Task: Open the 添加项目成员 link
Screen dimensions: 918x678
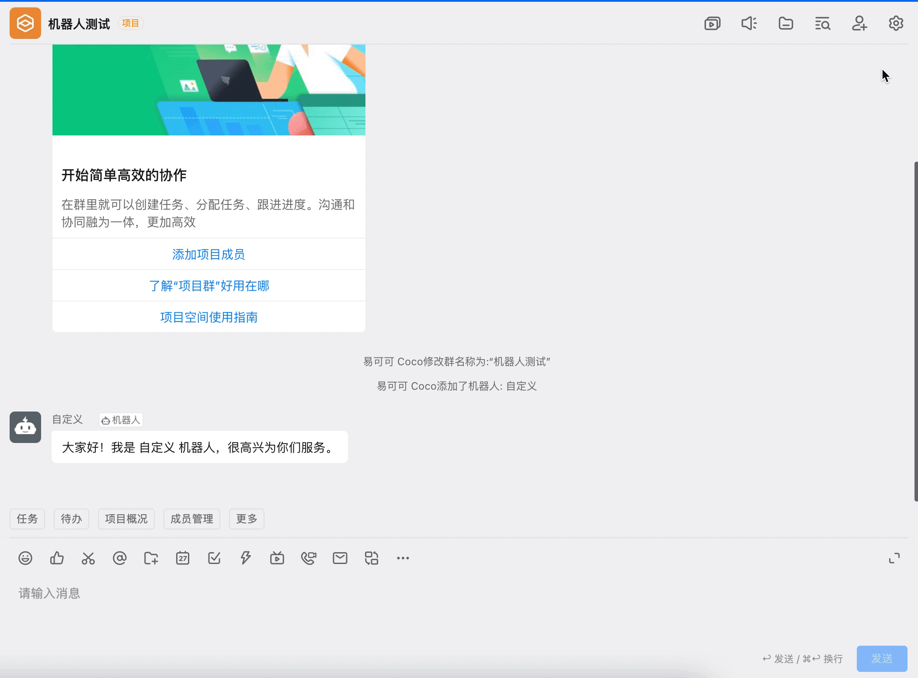Action: tap(209, 254)
